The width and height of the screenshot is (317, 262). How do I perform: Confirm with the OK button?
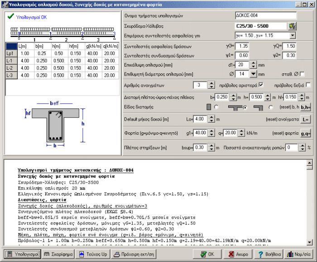[207, 254]
